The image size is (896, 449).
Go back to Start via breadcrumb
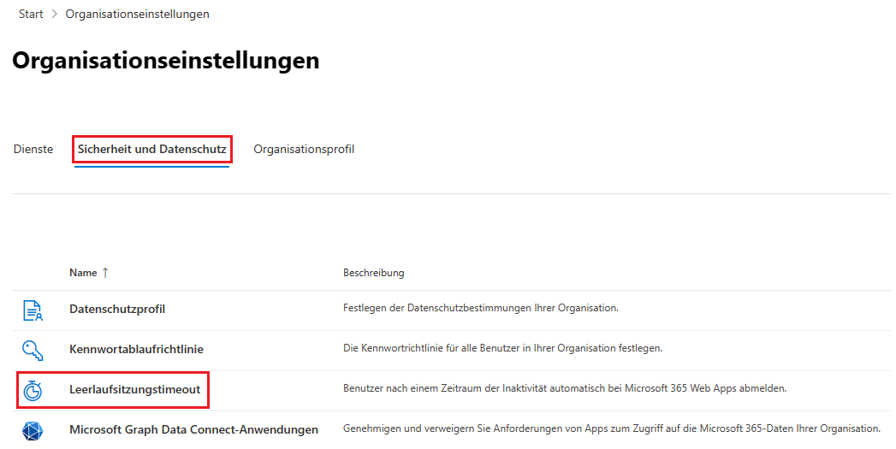31,15
